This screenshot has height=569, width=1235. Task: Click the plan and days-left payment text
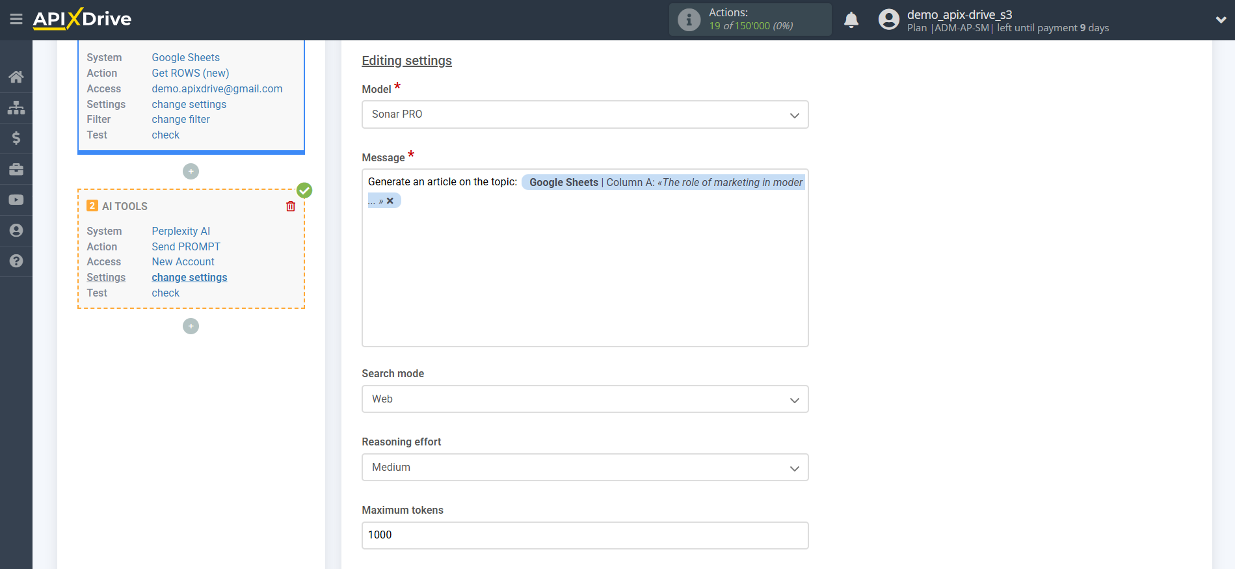click(1007, 28)
